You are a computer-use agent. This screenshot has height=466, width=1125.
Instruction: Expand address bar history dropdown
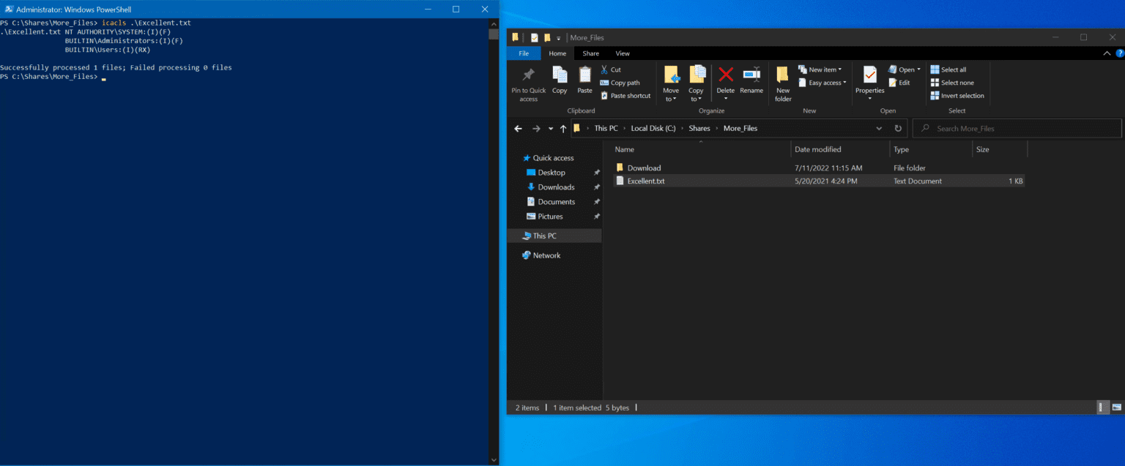coord(879,128)
